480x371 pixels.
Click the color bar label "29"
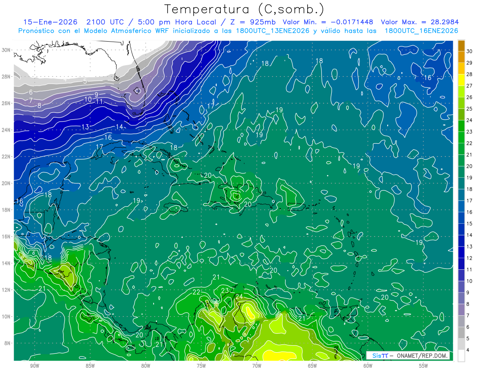(470, 62)
